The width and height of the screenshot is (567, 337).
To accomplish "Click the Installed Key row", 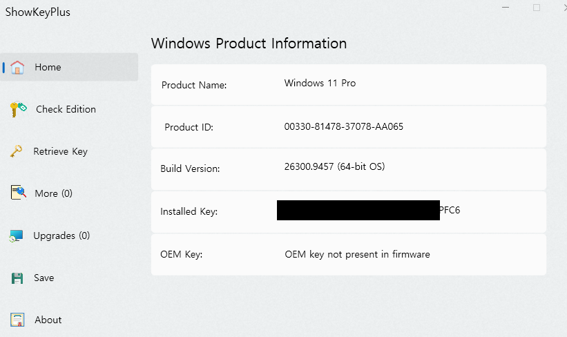I will [349, 212].
